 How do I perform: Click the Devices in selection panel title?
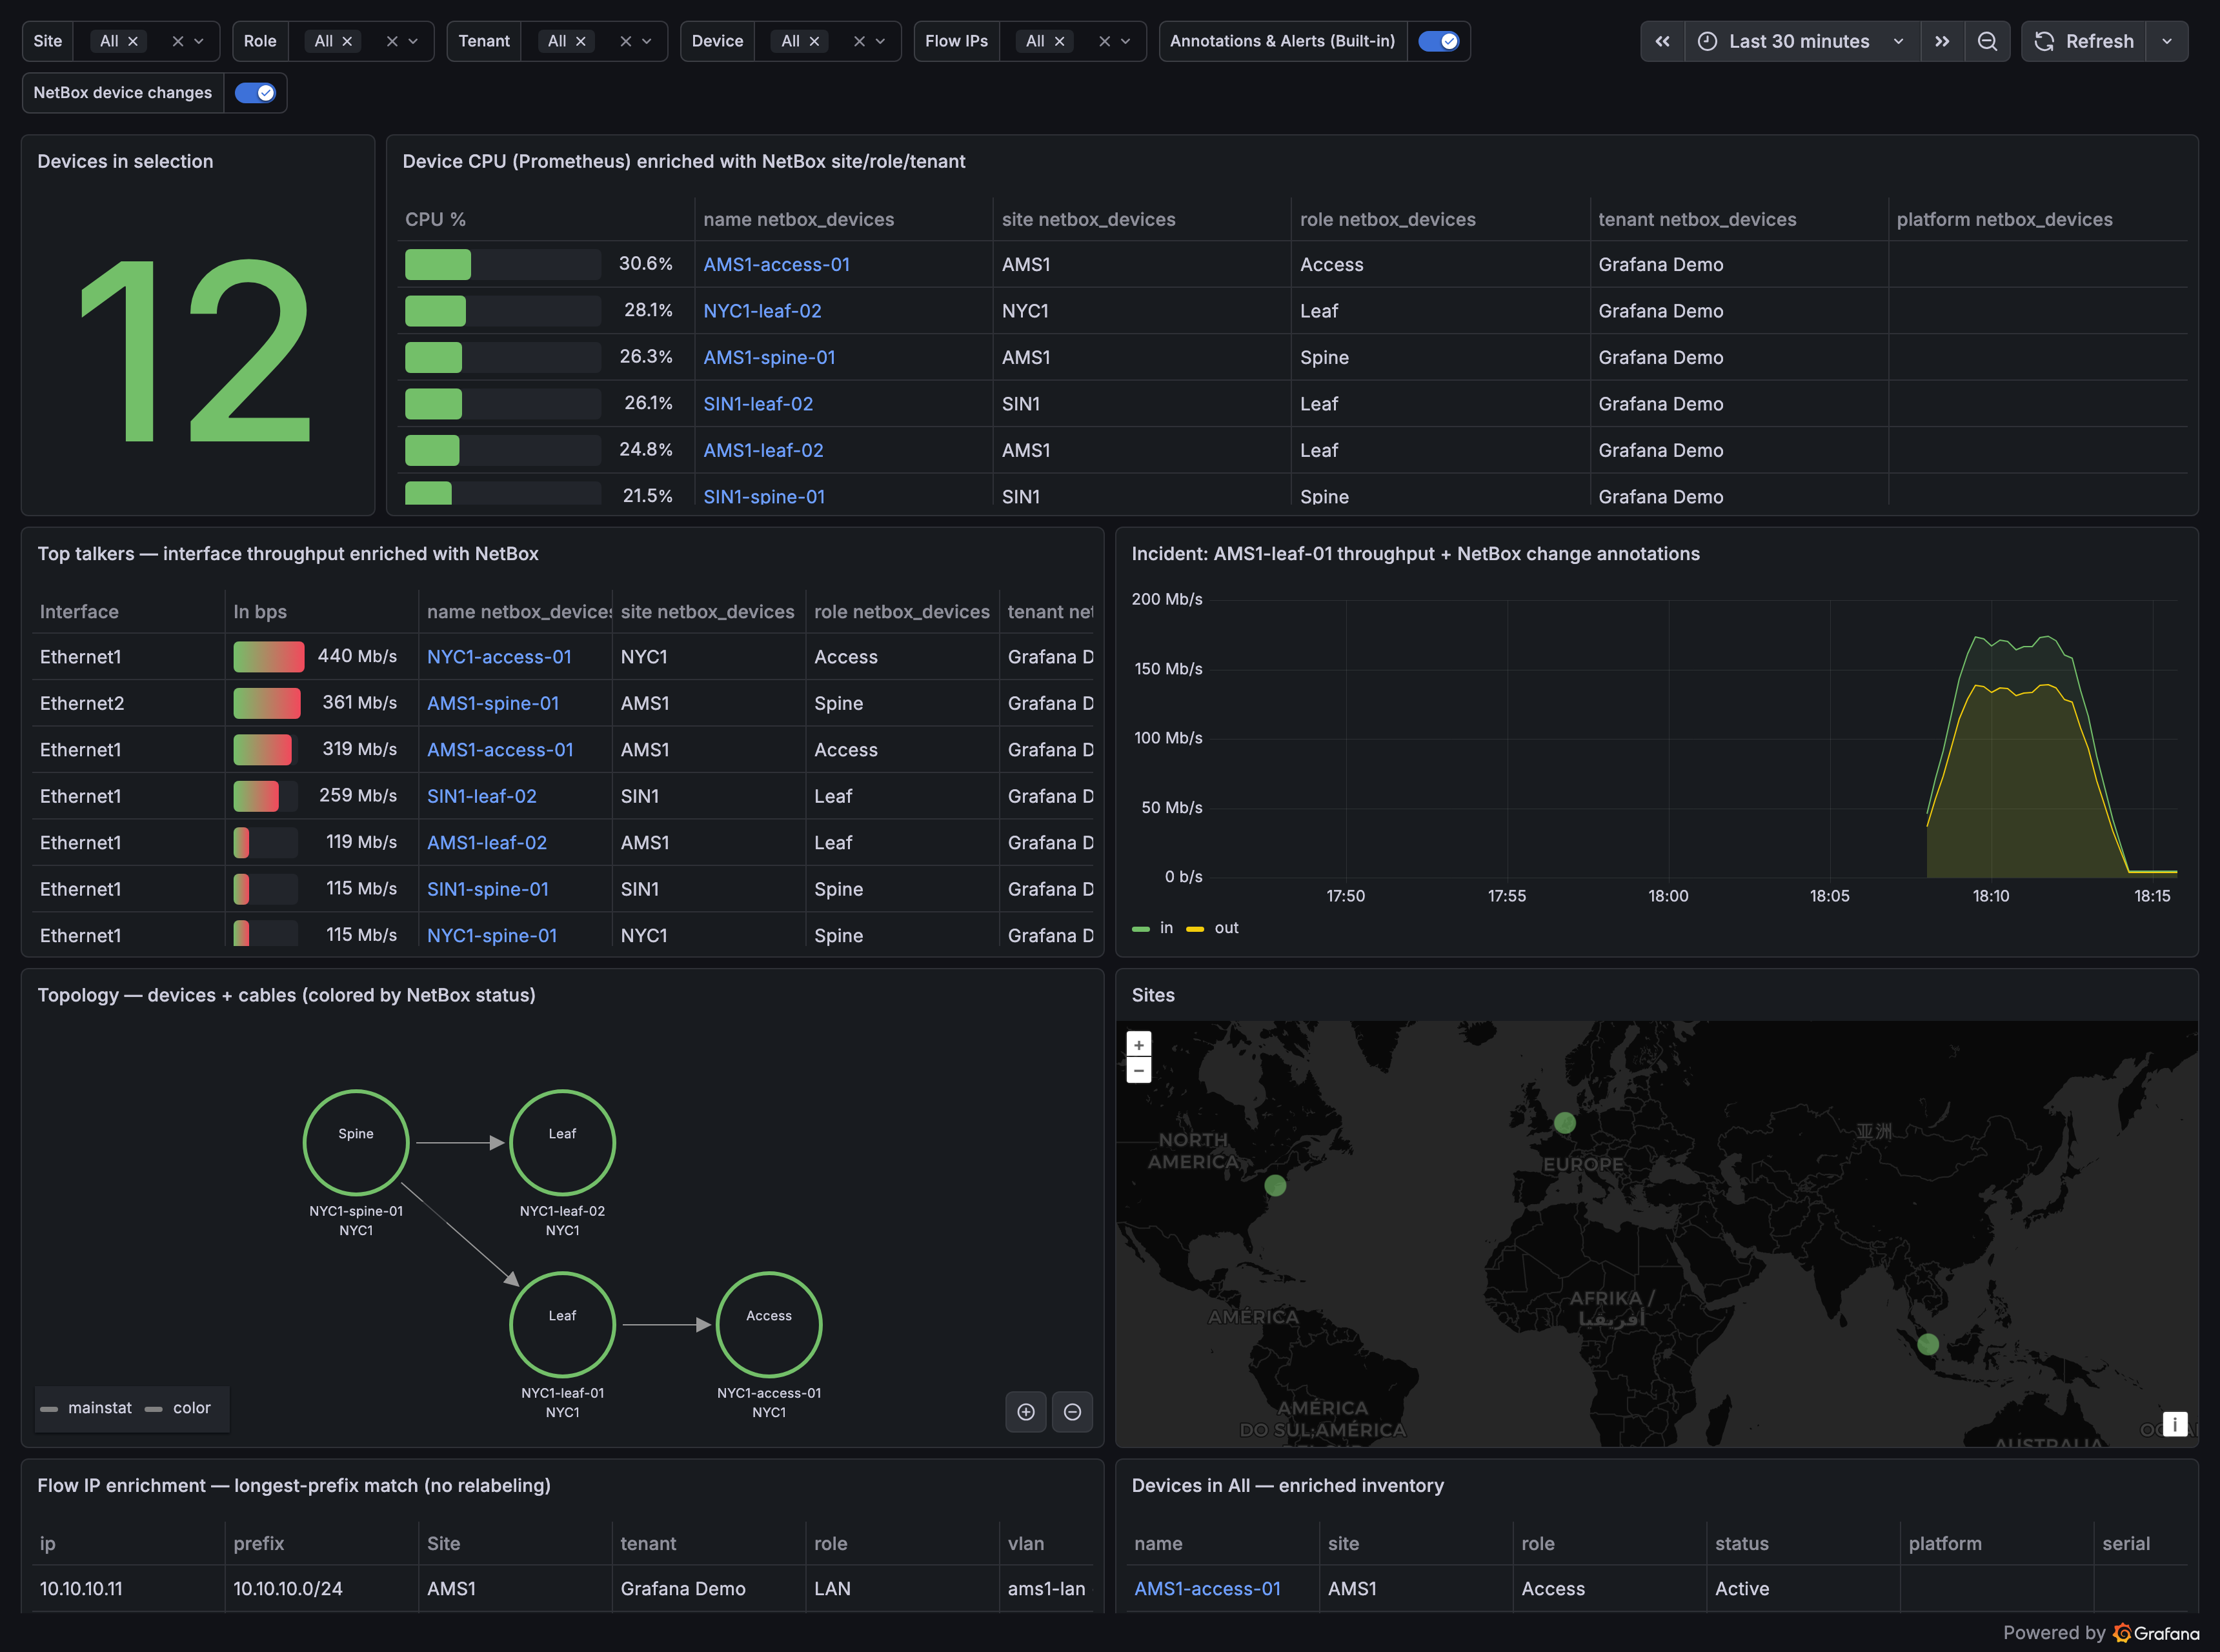coord(125,161)
